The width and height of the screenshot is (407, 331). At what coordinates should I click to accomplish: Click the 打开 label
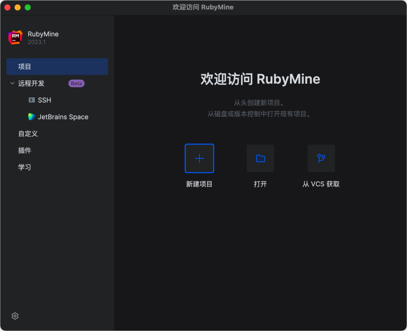tap(260, 184)
